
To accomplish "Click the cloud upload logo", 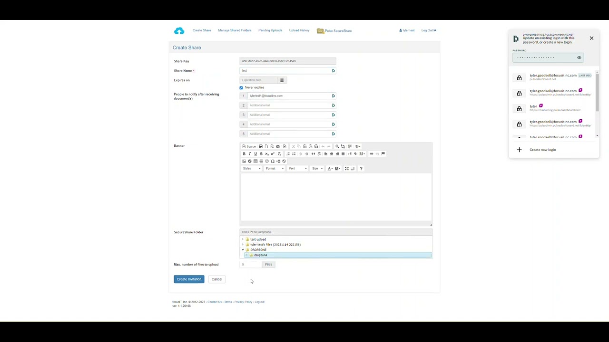I will click(179, 31).
